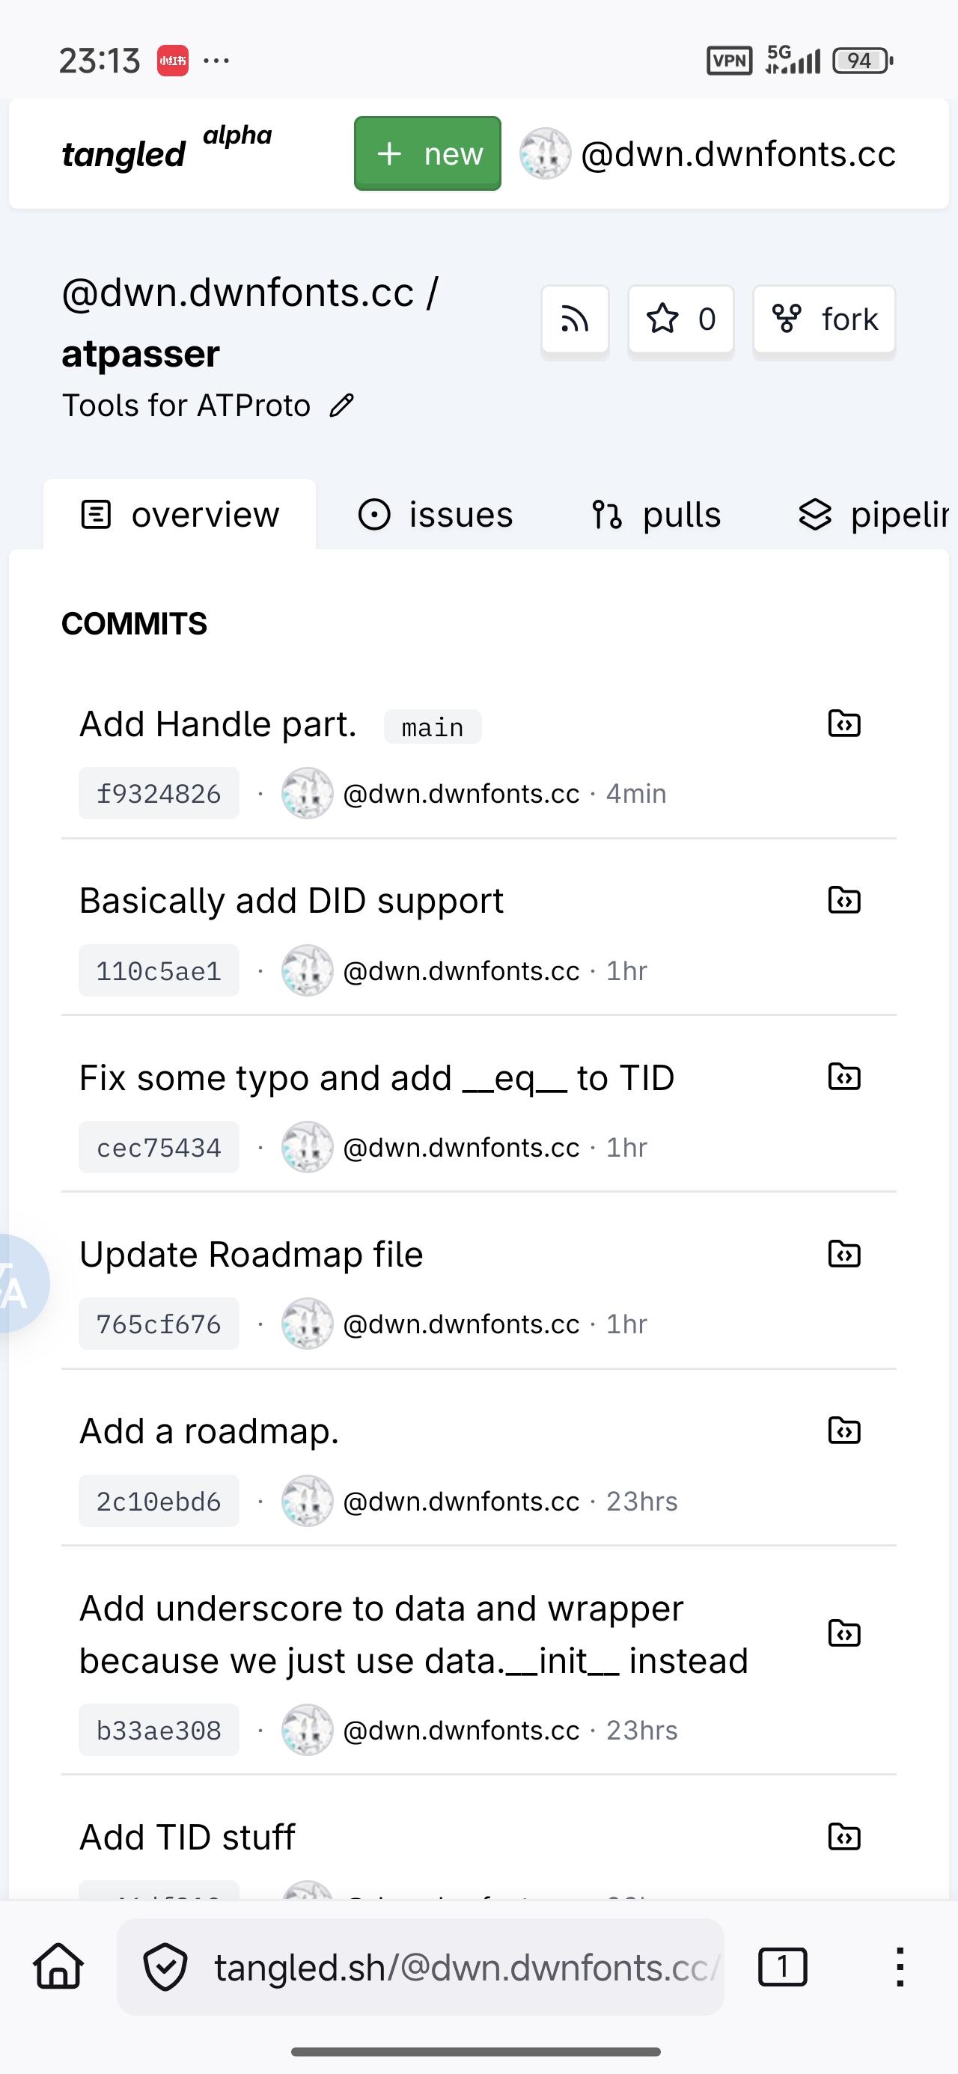Open the browser three-dot menu
Screen dimensions: 958x2074
point(899,1967)
